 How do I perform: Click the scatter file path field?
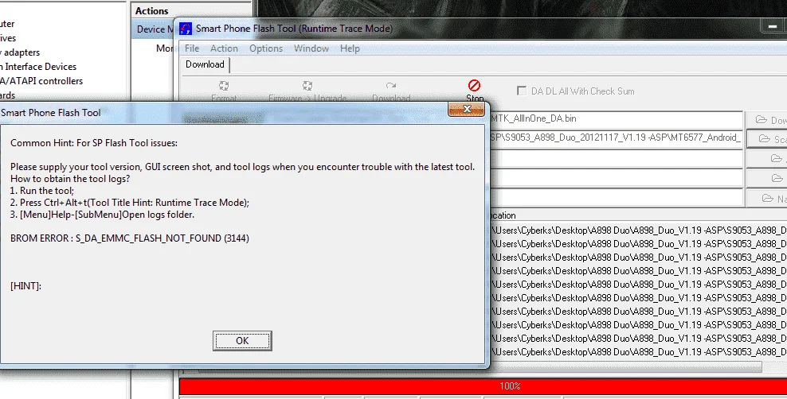(x=616, y=138)
